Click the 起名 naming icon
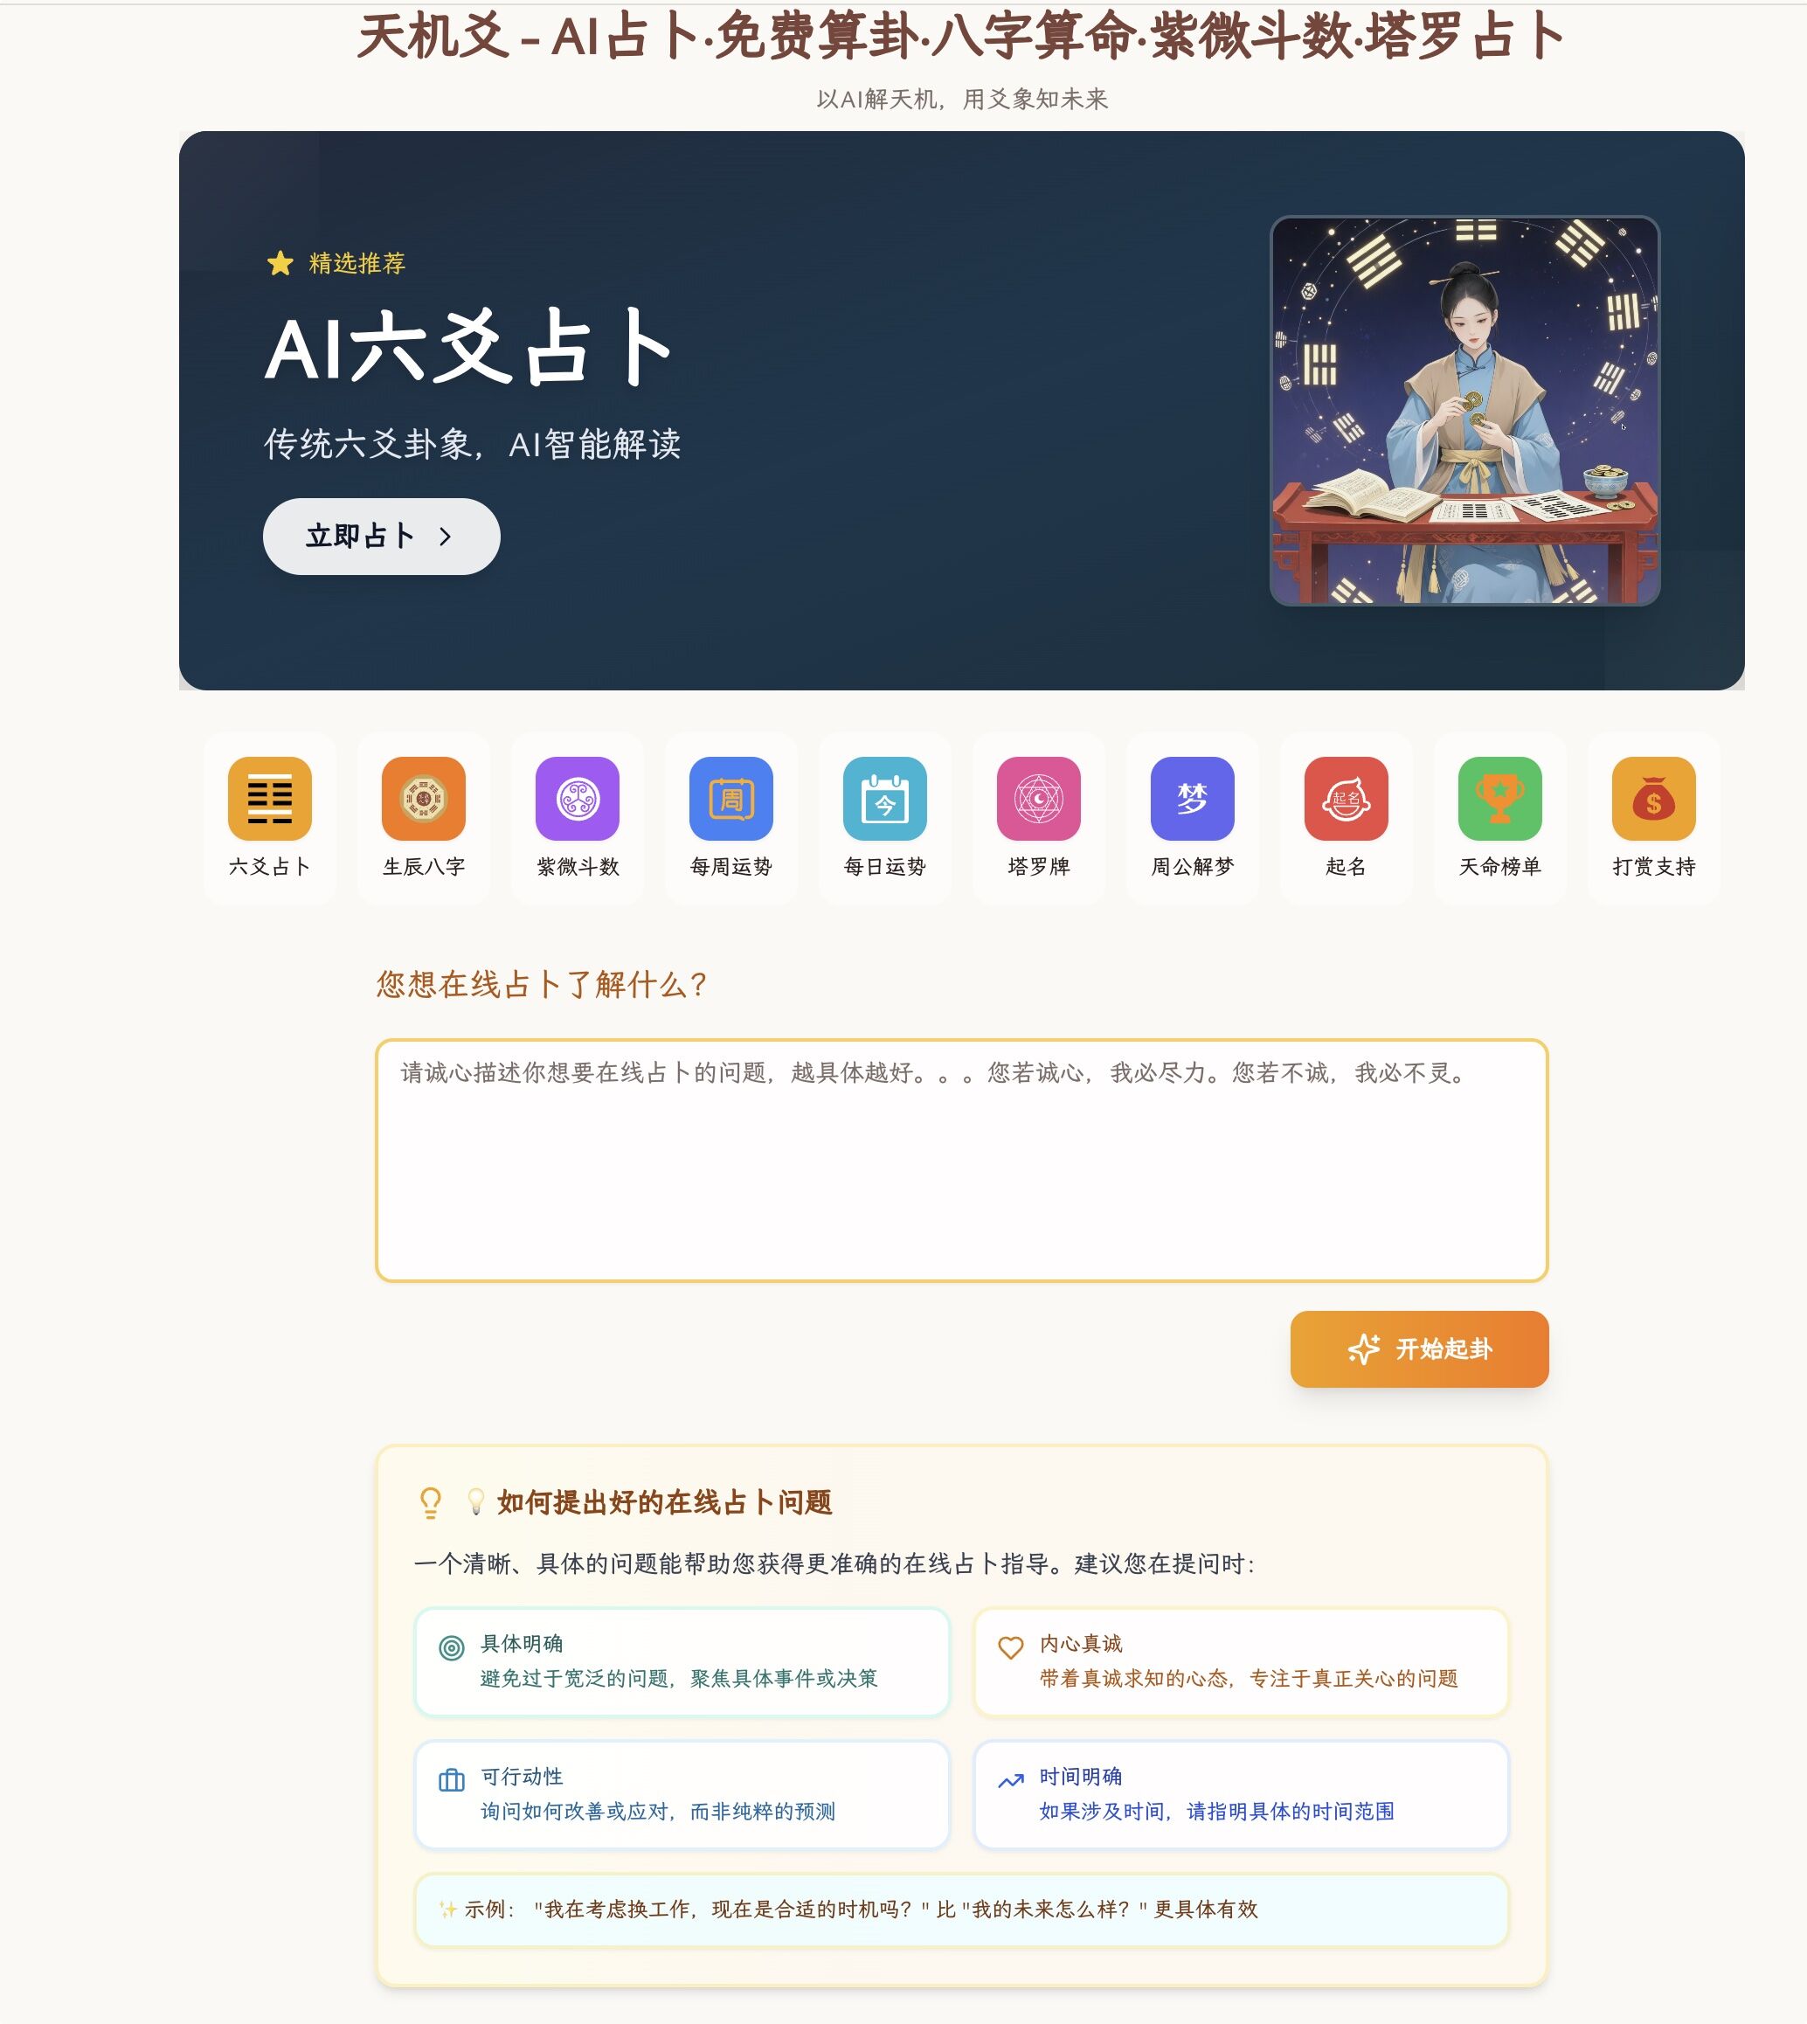 (x=1347, y=799)
